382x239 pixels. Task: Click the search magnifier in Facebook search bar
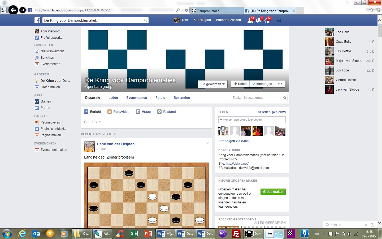(x=145, y=20)
